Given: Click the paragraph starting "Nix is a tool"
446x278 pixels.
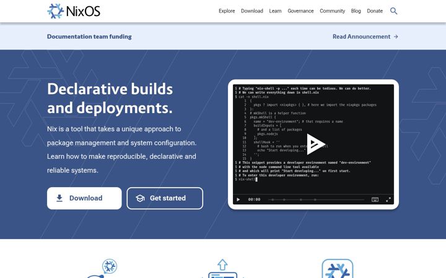Looking at the screenshot, I should click(x=122, y=150).
